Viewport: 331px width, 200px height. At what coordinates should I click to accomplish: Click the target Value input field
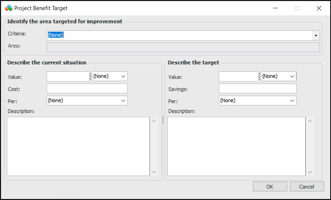(x=239, y=77)
